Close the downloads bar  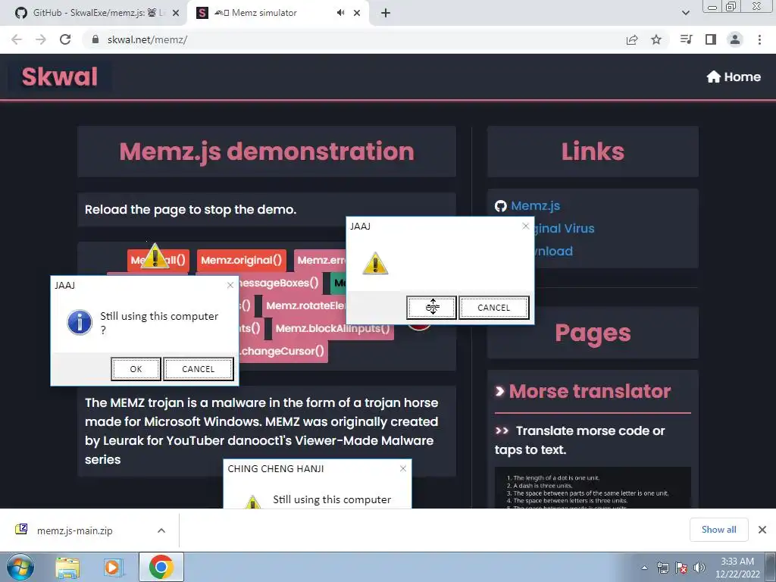coord(762,530)
